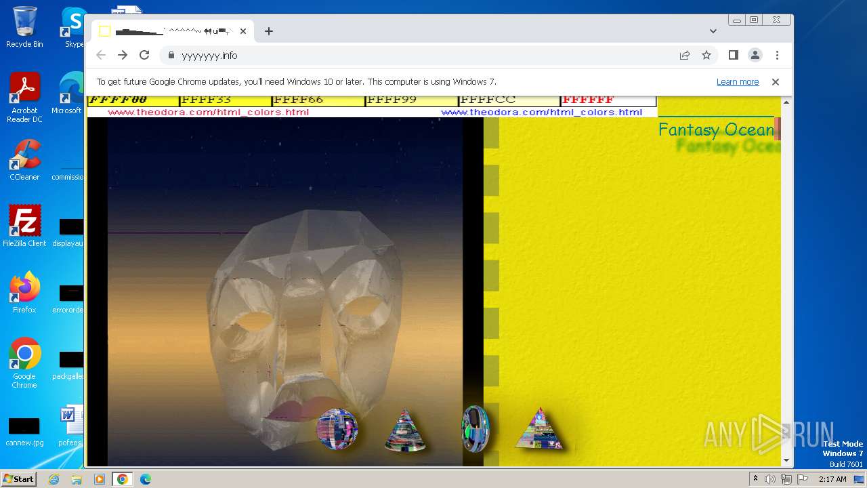This screenshot has width=867, height=488.
Task: Click the page scrollbar up arrow
Action: pyautogui.click(x=786, y=102)
